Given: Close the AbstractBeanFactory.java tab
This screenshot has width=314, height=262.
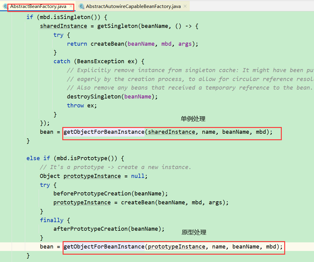Looking at the screenshot, I should pyautogui.click(x=71, y=6).
